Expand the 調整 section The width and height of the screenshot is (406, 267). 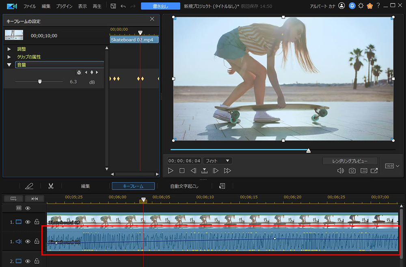click(9, 49)
